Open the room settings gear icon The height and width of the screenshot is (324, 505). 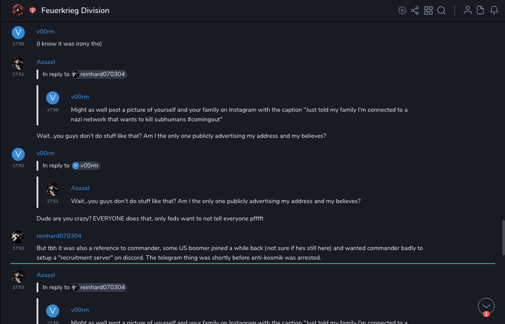(402, 10)
